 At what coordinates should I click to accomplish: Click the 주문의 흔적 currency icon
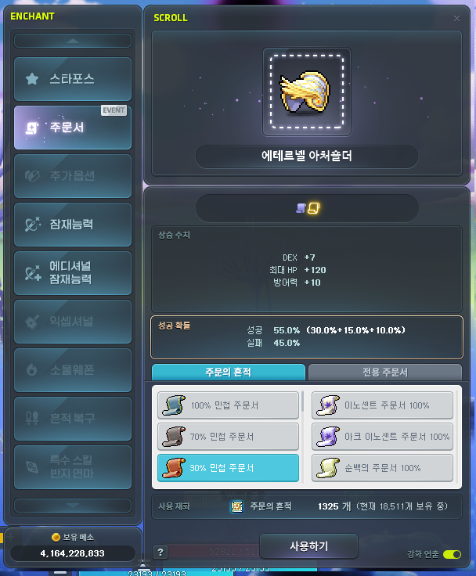click(236, 506)
